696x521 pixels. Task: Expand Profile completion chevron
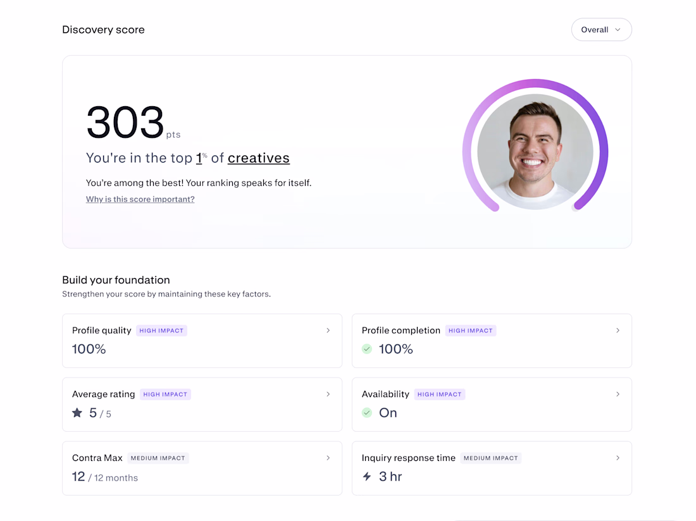point(618,330)
